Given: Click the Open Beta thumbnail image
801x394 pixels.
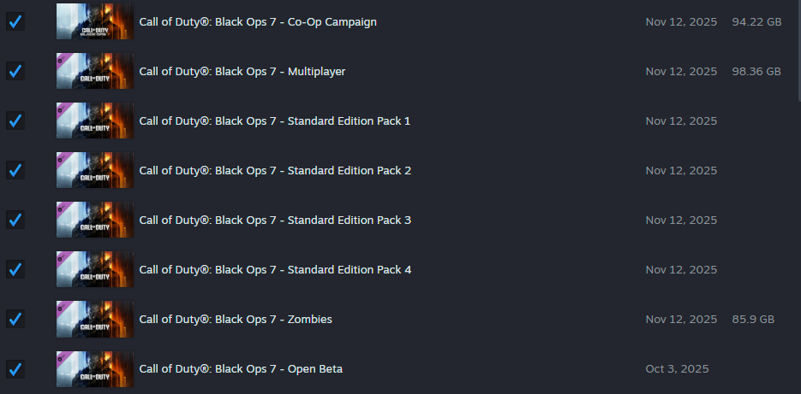Looking at the screenshot, I should pyautogui.click(x=94, y=369).
